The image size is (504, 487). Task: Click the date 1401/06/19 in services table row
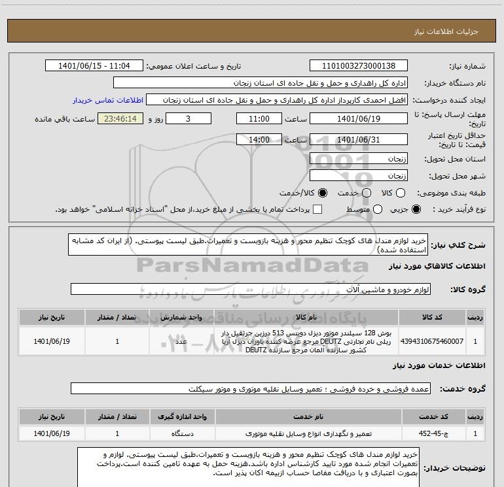52,433
